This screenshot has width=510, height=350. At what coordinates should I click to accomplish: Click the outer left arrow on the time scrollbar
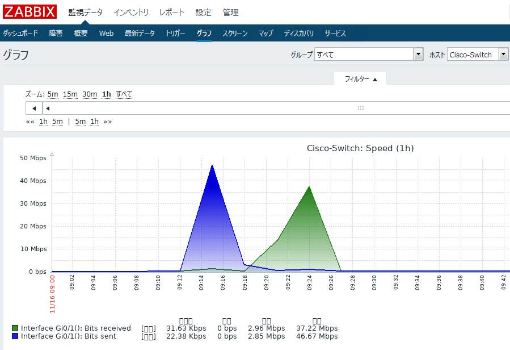point(32,108)
